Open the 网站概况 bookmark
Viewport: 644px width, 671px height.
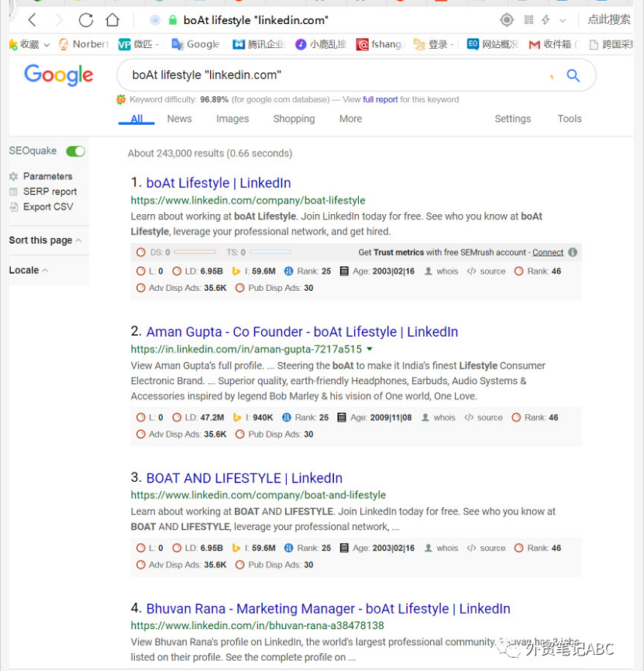tap(493, 44)
